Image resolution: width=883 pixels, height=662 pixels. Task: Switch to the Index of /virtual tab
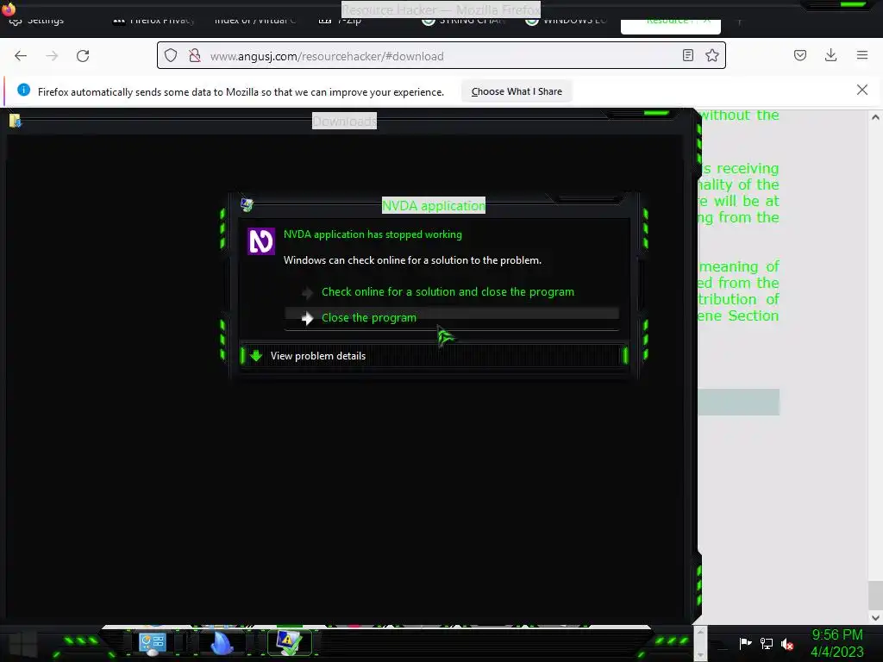(254, 22)
